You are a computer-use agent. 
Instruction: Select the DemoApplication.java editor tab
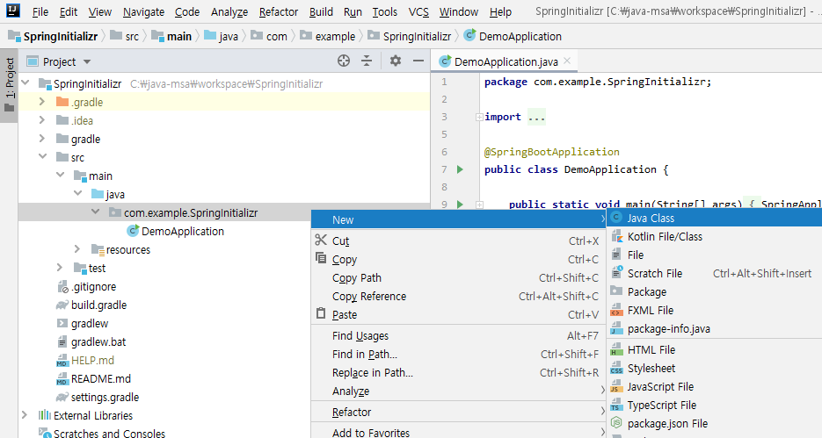[x=506, y=61]
